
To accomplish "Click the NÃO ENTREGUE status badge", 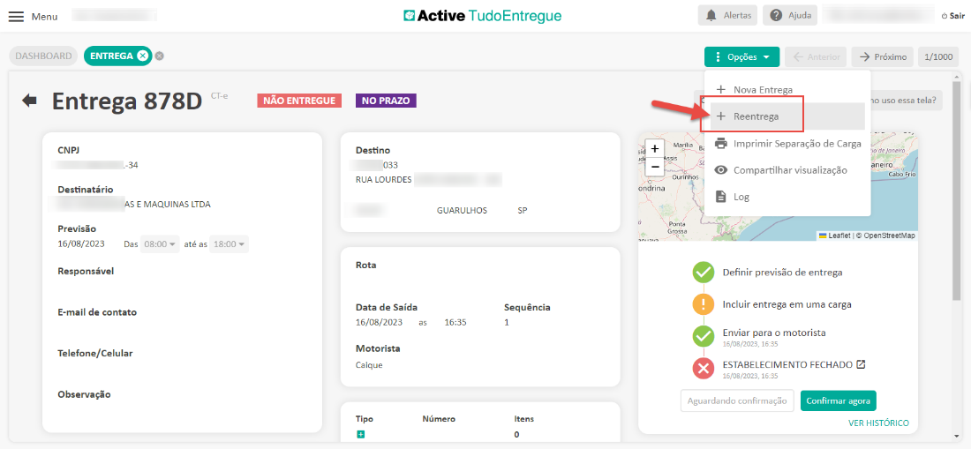I will point(300,101).
